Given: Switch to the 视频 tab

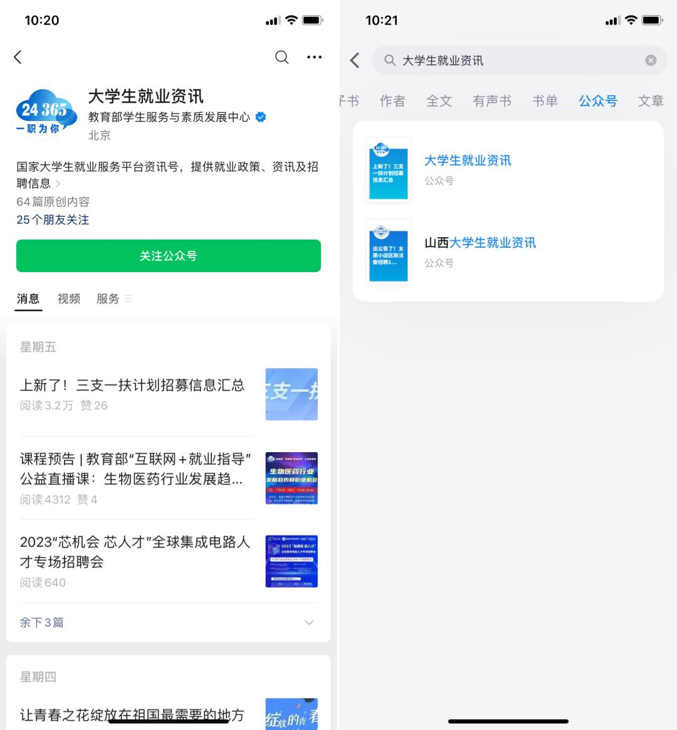Looking at the screenshot, I should [x=69, y=299].
